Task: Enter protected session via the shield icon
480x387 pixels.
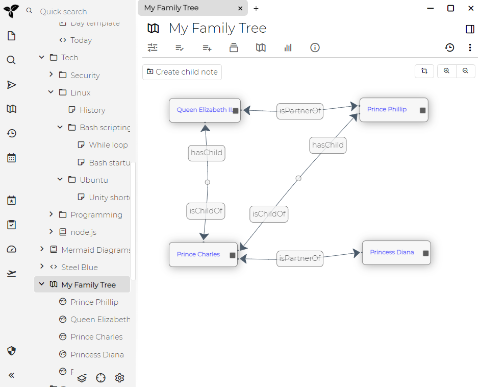Action: [x=11, y=351]
